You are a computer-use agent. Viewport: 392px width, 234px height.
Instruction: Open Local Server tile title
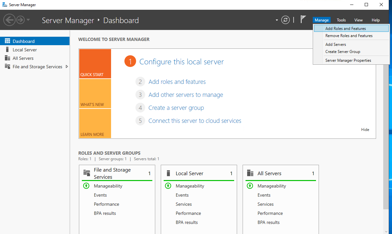pos(189,174)
